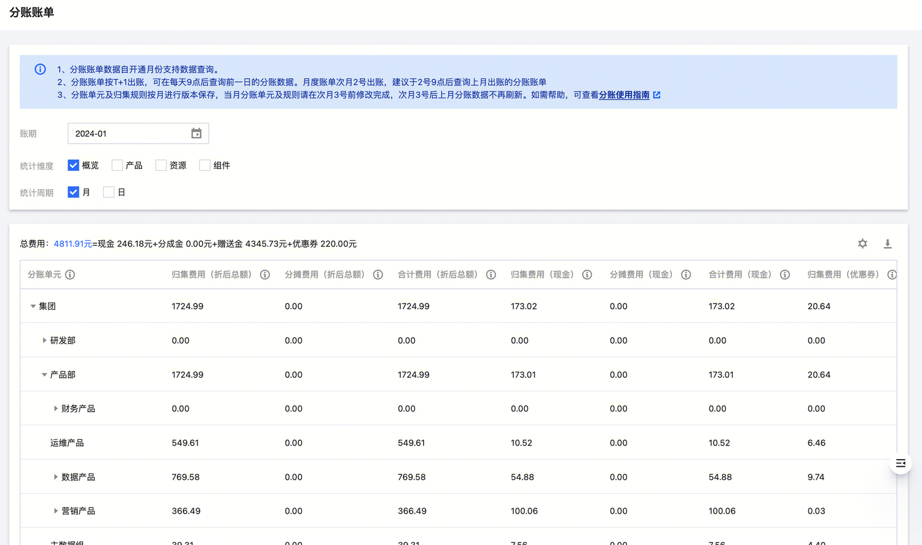Image resolution: width=922 pixels, height=545 pixels.
Task: Expand the 数据产品 tree row
Action: [x=55, y=477]
